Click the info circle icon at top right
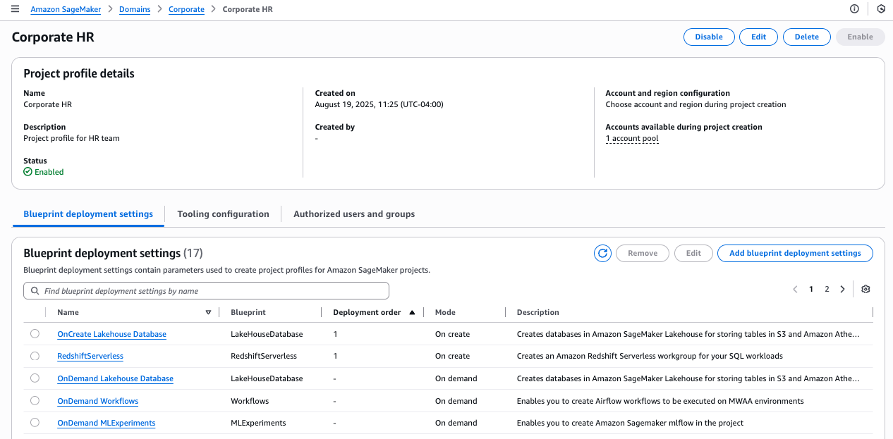Image resolution: width=893 pixels, height=439 pixels. pyautogui.click(x=855, y=9)
